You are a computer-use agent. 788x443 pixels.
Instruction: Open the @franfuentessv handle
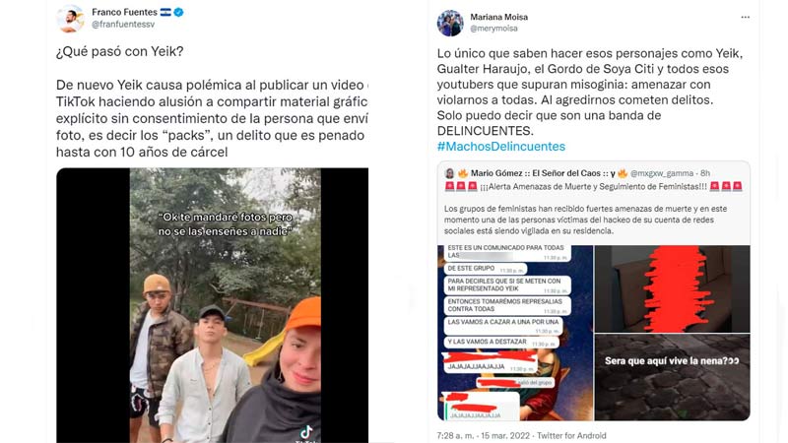coord(123,24)
